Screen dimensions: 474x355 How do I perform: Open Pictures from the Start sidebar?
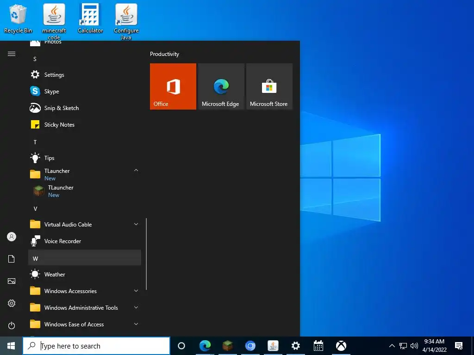coord(12,281)
